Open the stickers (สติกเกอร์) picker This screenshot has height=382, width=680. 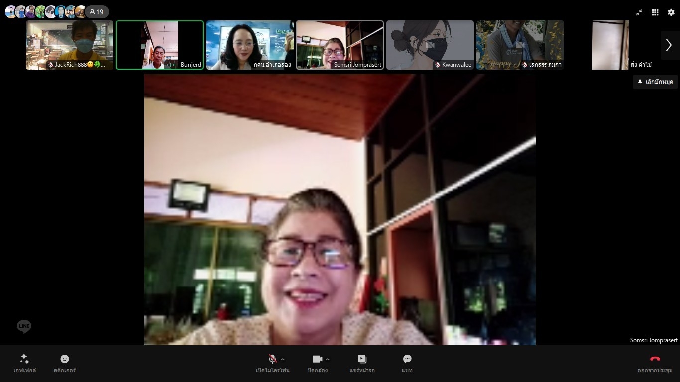click(65, 363)
